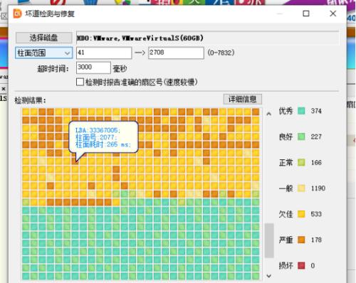
Task: Open the 详细信息 button
Action: tap(242, 99)
